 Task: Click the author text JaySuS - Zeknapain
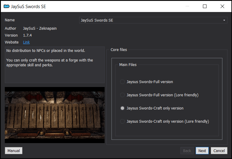tap(40, 28)
